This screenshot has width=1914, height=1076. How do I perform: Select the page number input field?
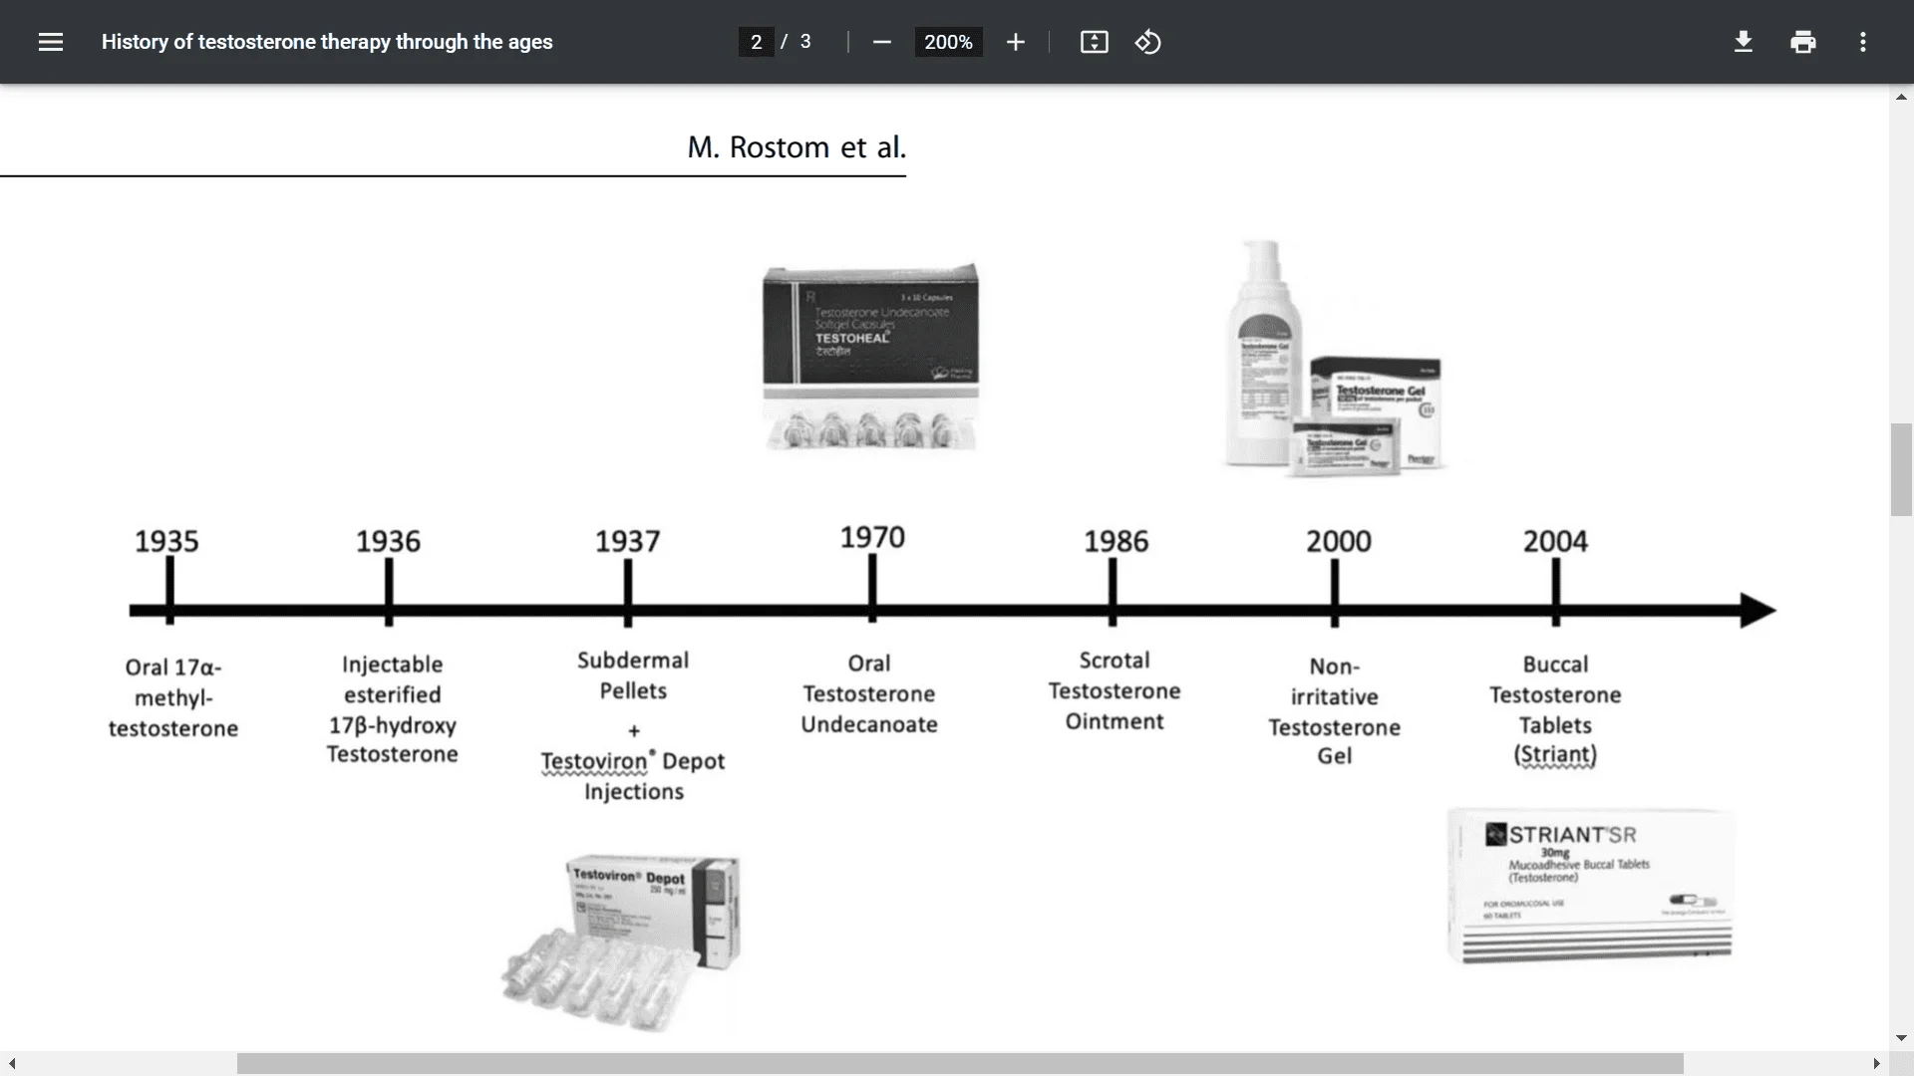tap(756, 42)
